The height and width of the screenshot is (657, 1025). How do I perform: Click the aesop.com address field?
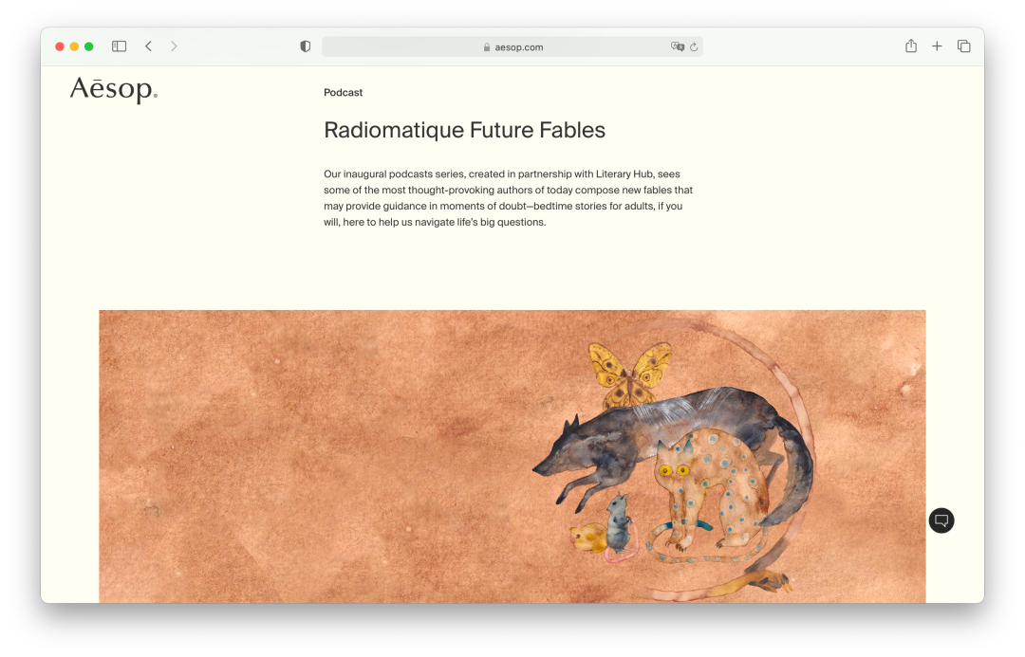point(512,46)
